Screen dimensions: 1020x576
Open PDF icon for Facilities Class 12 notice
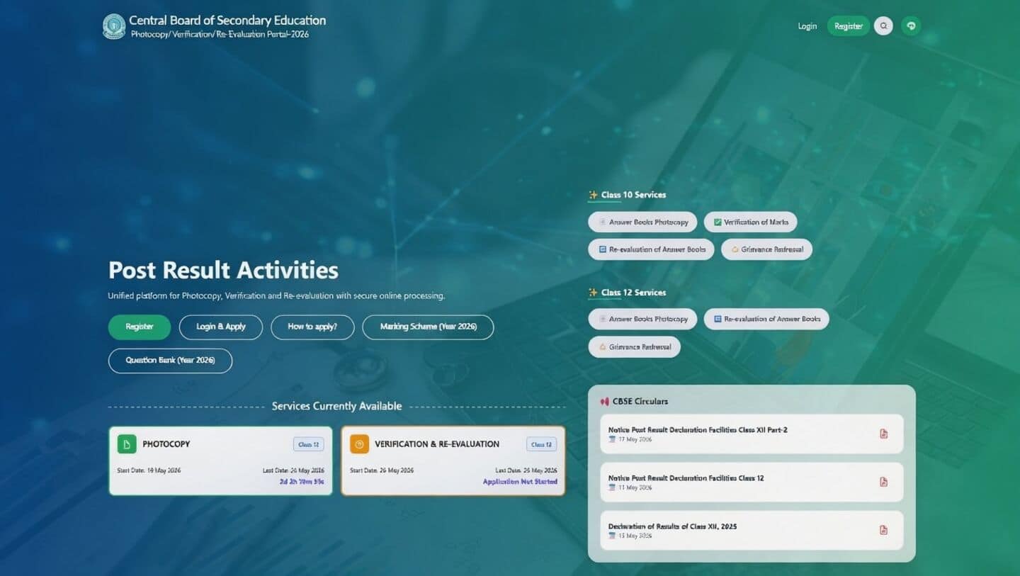point(883,482)
